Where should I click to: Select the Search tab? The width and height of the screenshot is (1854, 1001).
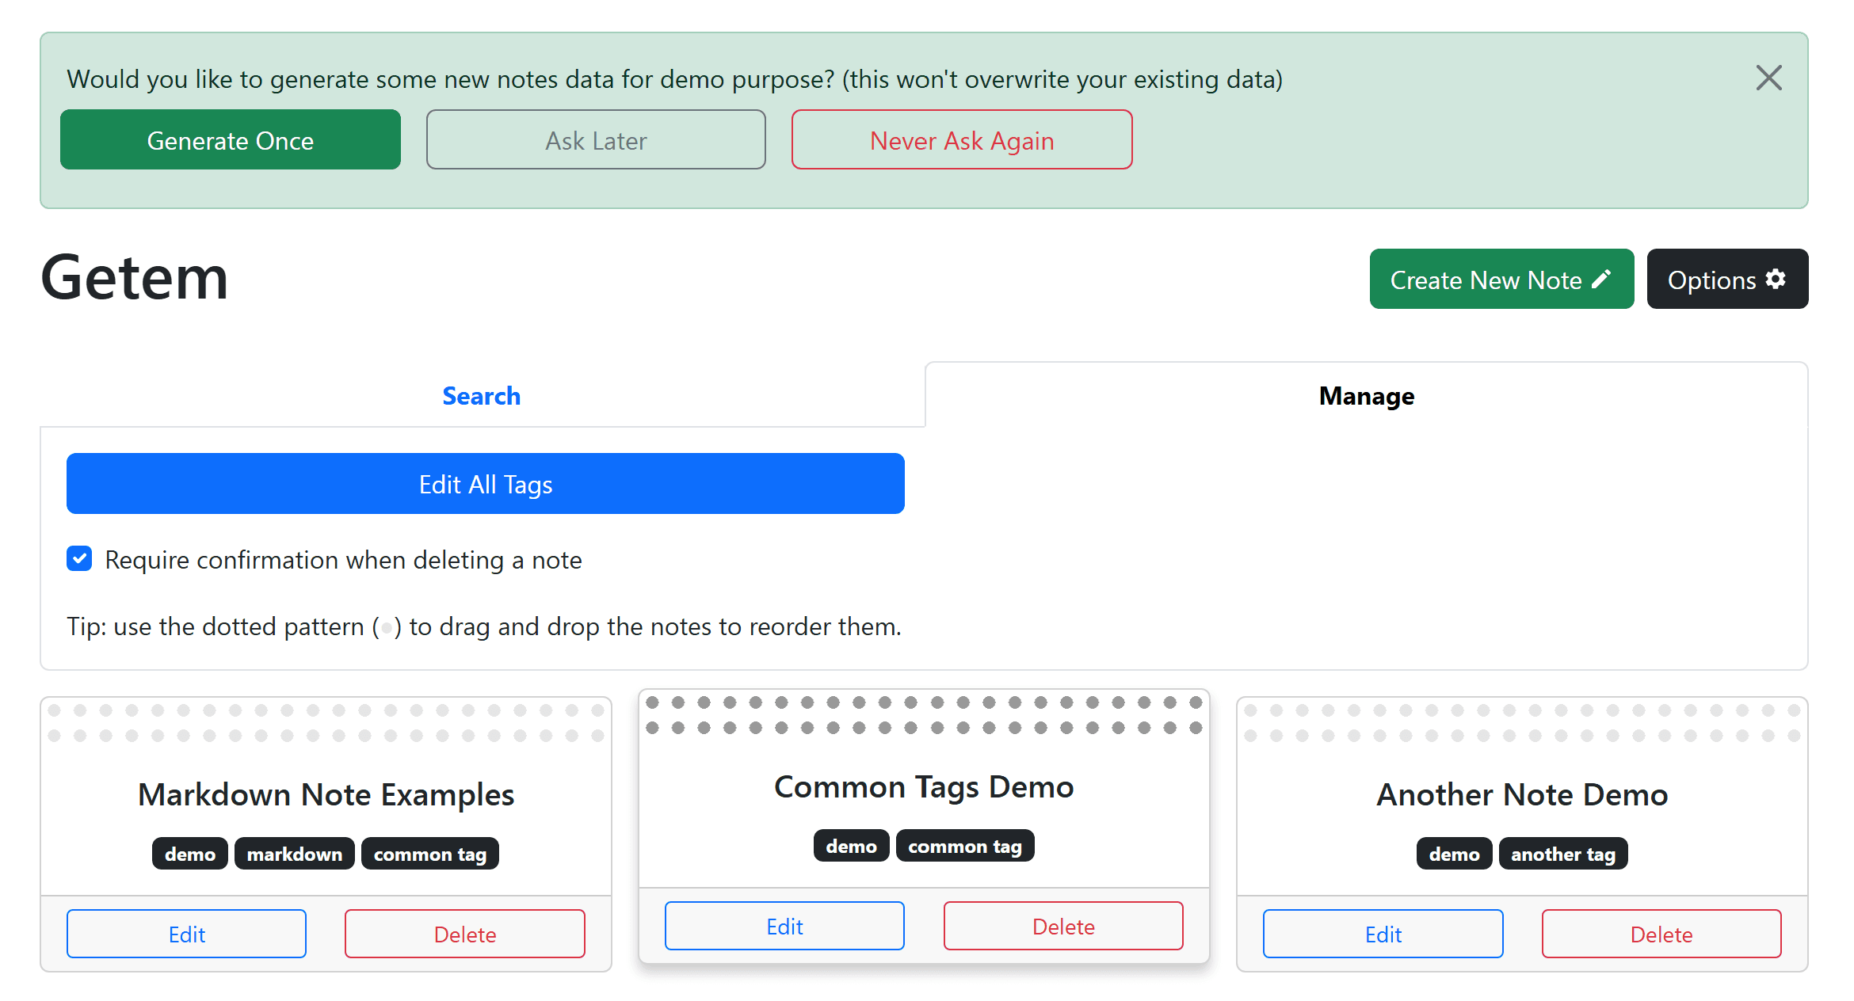coord(481,395)
